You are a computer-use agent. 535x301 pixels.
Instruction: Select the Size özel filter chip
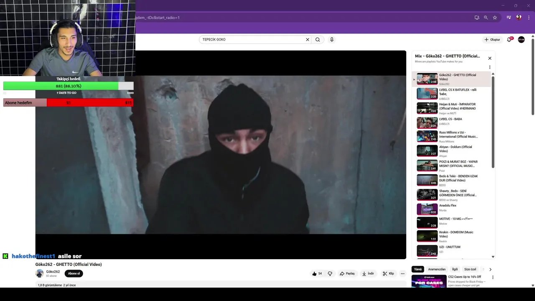coord(470,269)
